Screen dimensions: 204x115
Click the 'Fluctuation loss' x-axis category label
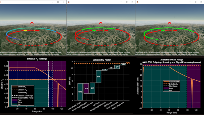pyautogui.click(x=87, y=105)
